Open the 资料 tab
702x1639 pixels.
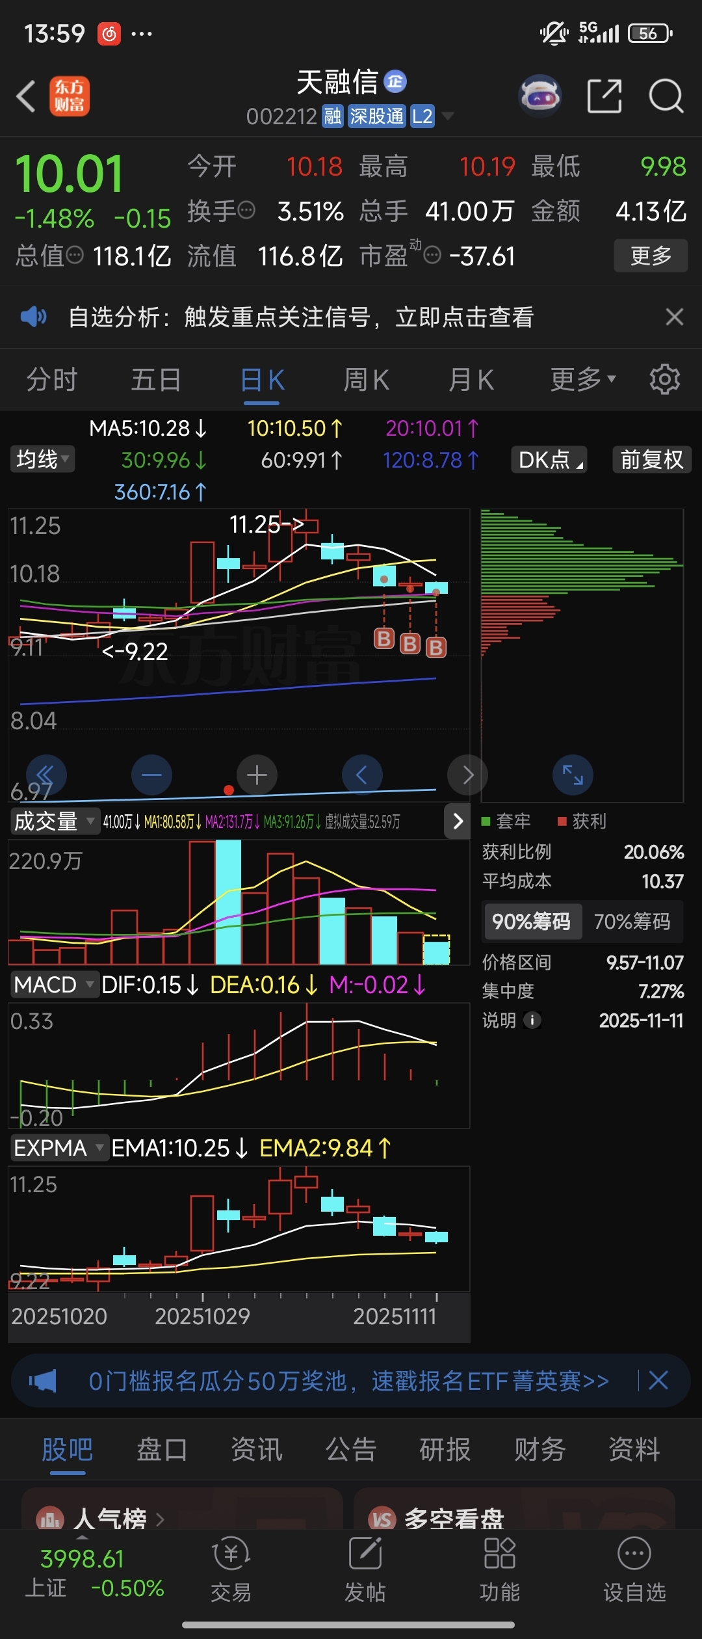click(x=634, y=1450)
